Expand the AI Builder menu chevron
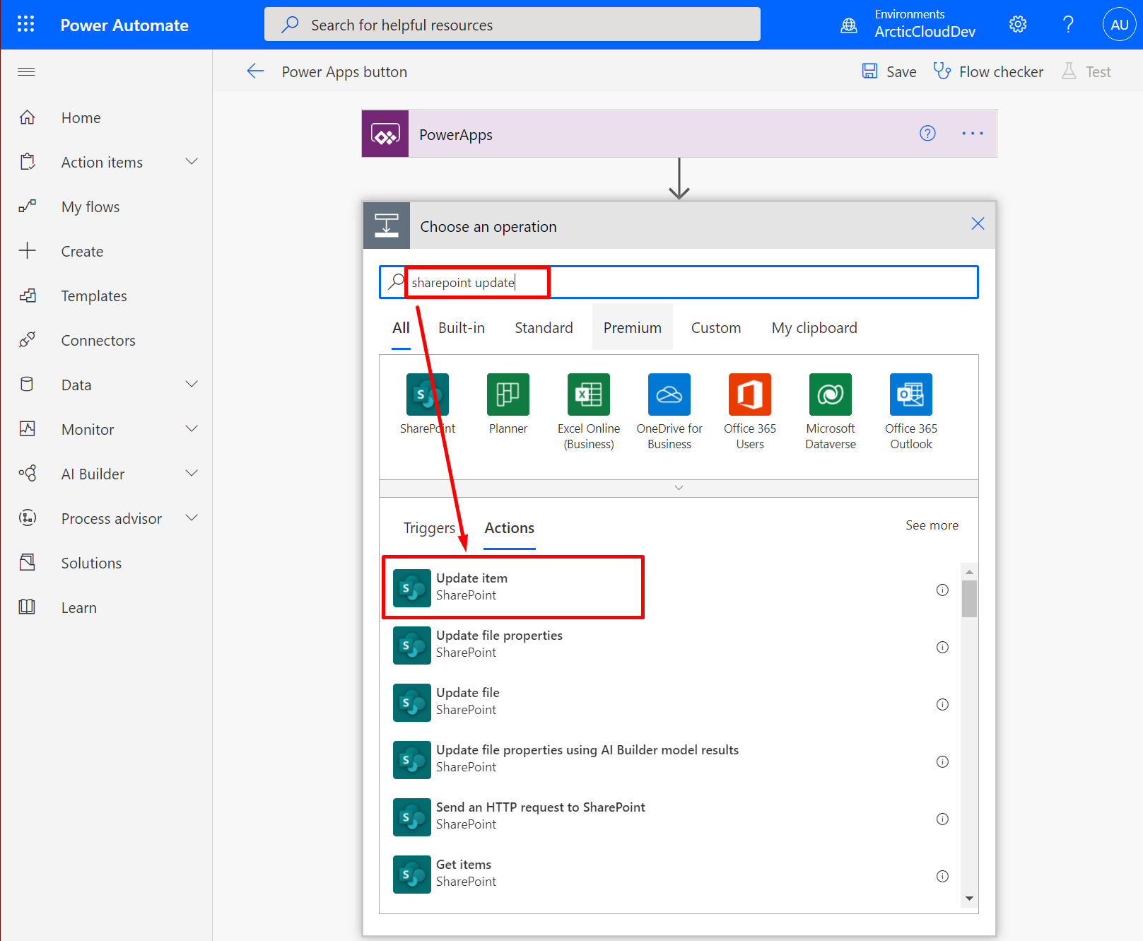Viewport: 1143px width, 941px height. point(192,474)
